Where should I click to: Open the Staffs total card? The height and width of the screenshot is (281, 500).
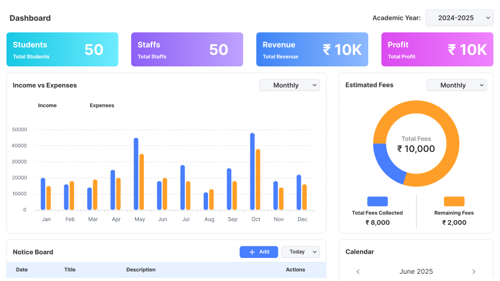(187, 49)
